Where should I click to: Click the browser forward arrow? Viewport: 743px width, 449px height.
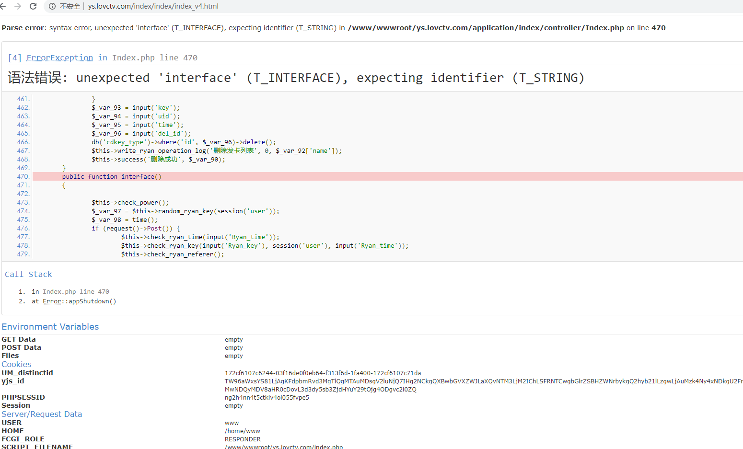18,6
